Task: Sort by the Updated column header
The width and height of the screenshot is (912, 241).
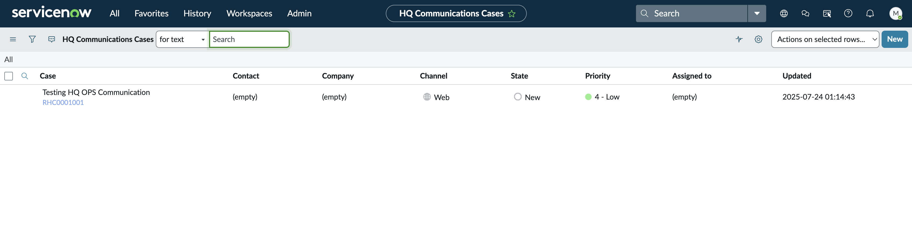Action: [x=797, y=76]
